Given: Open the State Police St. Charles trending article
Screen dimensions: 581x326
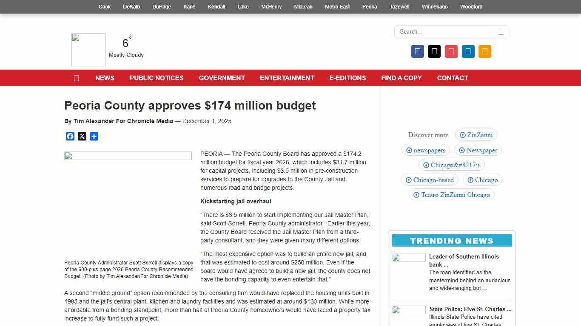Looking at the screenshot, I should 470,309.
